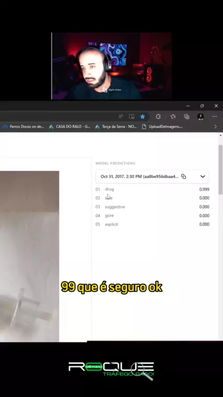Open the CASA DO RALO bookmark
Image resolution: width=223 pixels, height=397 pixels.
pyautogui.click(x=70, y=126)
